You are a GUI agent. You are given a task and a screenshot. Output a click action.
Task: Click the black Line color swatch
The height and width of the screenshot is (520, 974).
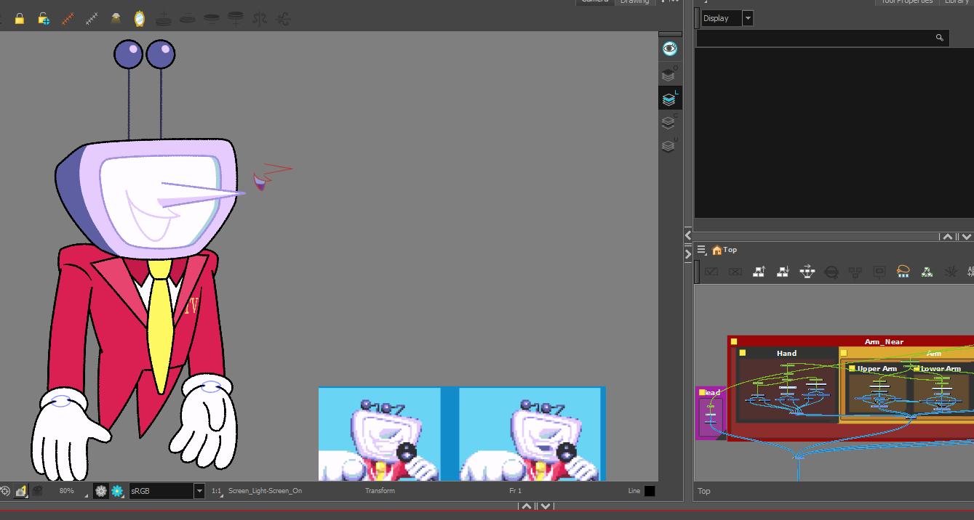click(x=649, y=491)
